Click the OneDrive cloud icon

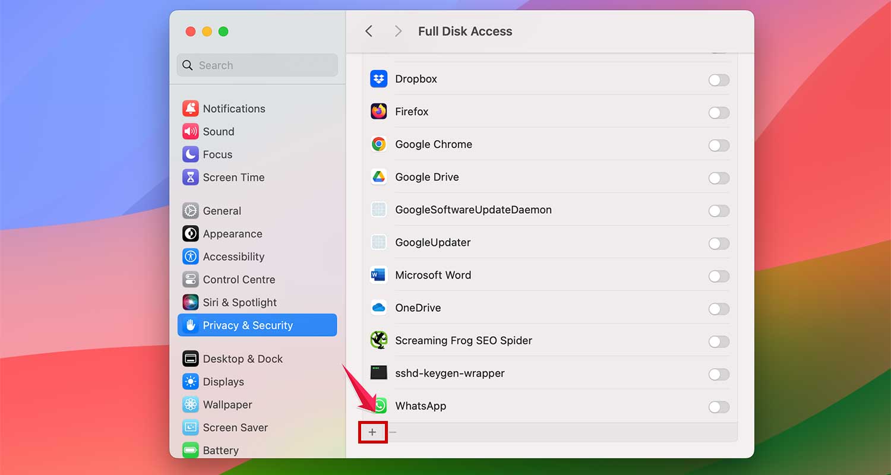point(378,308)
